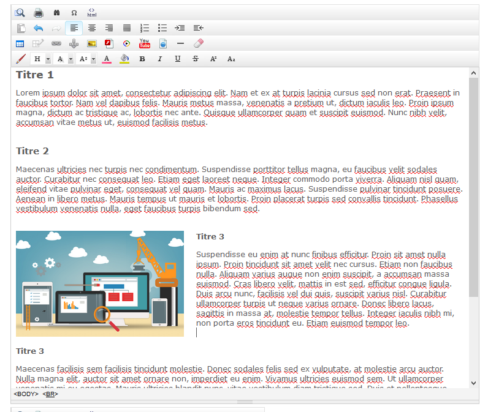Image resolution: width=488 pixels, height=412 pixels.
Task: Apply superscript formatting
Action: point(213,59)
